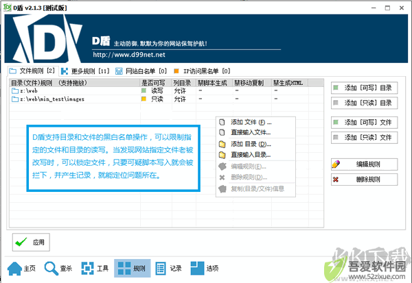Click the 添加 [只读] 目录 button
412x283 pixels.
click(x=364, y=103)
